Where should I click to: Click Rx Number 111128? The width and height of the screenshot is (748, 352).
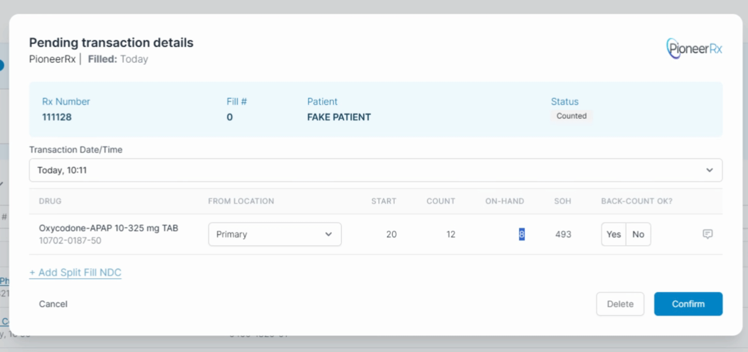(x=57, y=117)
